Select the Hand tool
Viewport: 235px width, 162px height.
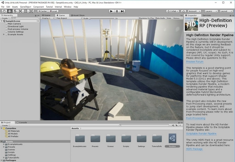4,11
